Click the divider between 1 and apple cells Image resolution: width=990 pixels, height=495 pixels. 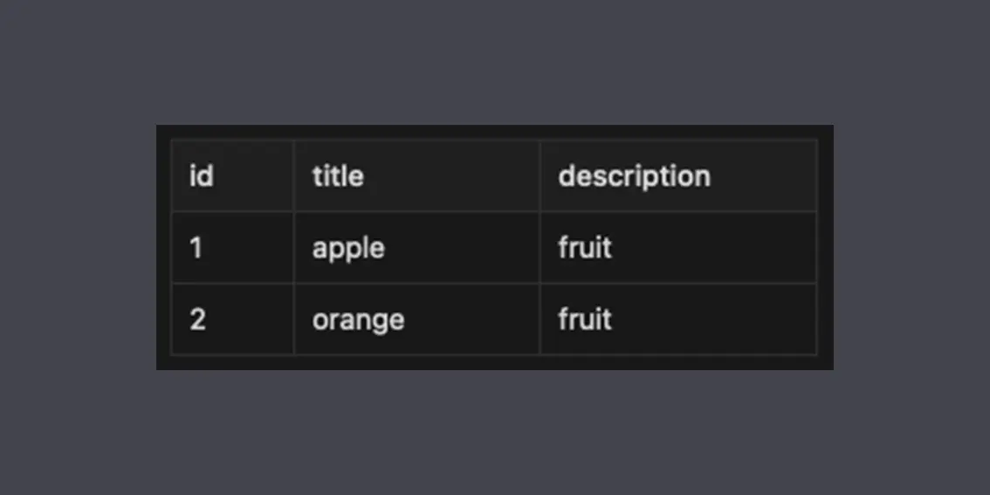[x=293, y=248]
